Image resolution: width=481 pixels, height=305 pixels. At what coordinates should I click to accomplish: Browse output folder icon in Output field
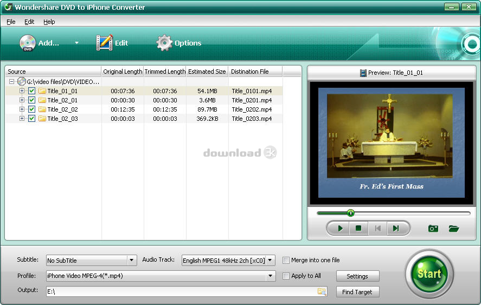pos(322,291)
